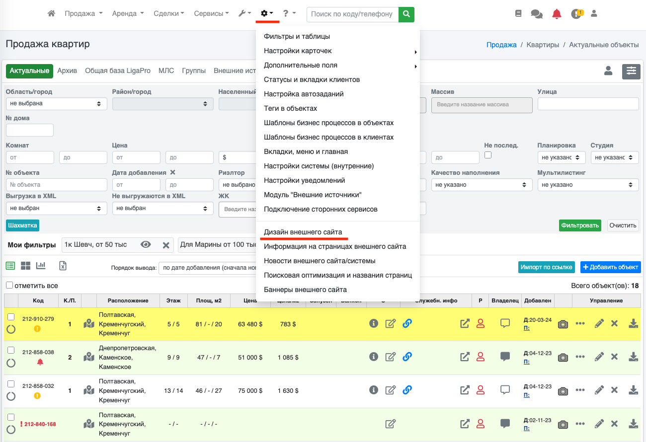Open the 'Область/город' dropdown
Viewport: 646px width, 442px height.
click(56, 104)
